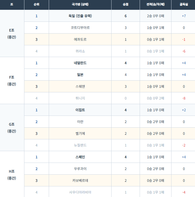
Task: Select 독일's goal difference +7
Action: click(x=184, y=16)
